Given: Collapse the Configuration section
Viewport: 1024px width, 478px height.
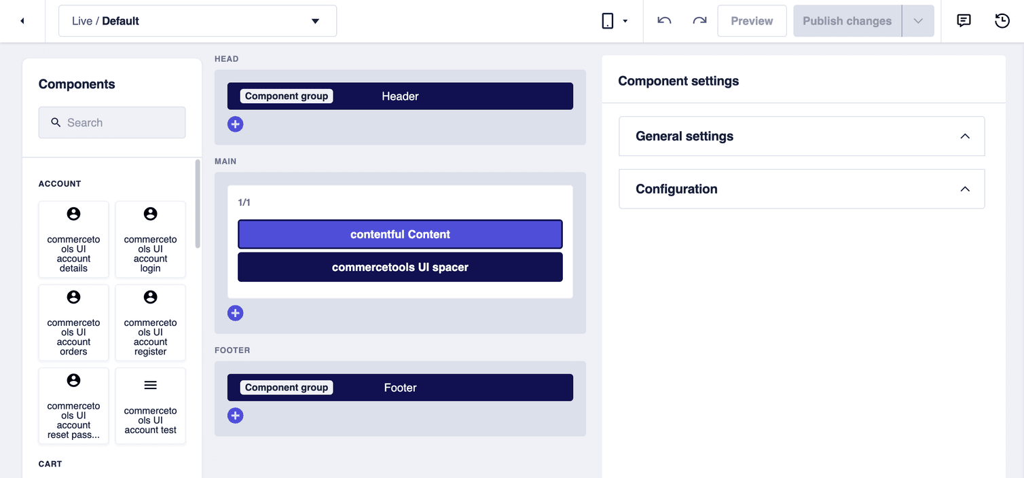Looking at the screenshot, I should click(x=965, y=189).
